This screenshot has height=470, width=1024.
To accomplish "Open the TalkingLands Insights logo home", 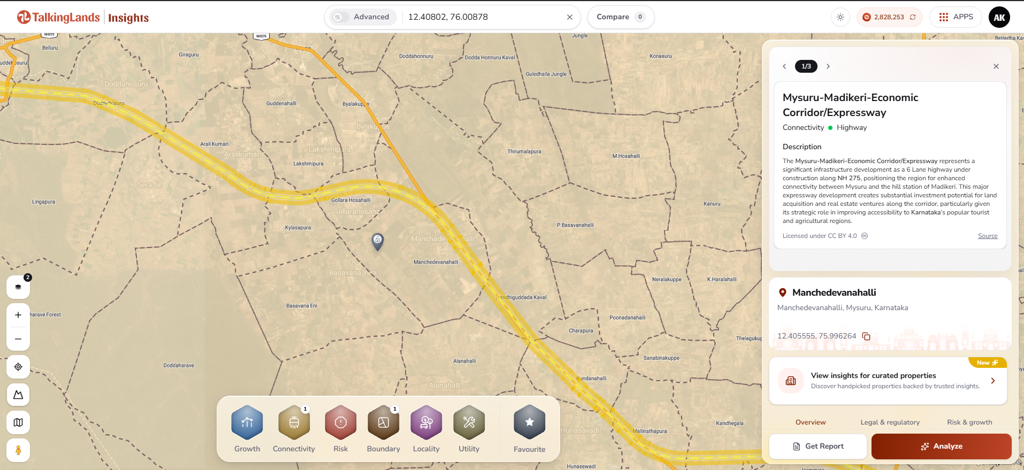I will [83, 18].
